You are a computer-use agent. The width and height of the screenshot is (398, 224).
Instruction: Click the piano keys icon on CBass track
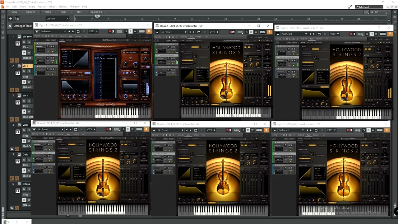pyautogui.click(x=18, y=191)
